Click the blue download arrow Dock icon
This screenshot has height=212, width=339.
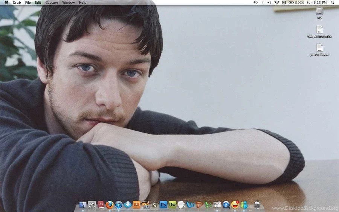[x=128, y=204]
